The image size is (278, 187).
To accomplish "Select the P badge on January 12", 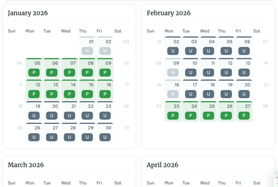I will click(x=34, y=94).
